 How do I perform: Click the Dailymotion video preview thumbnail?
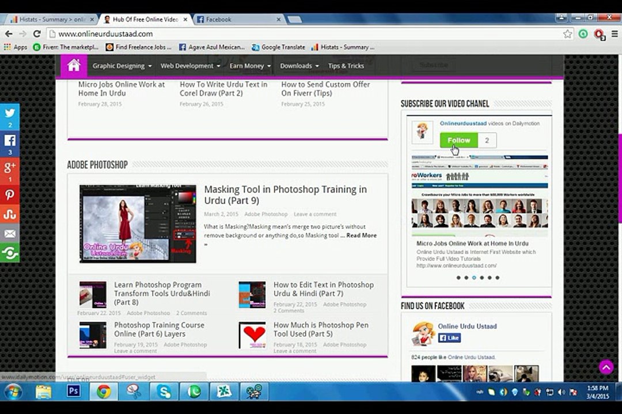pos(480,195)
